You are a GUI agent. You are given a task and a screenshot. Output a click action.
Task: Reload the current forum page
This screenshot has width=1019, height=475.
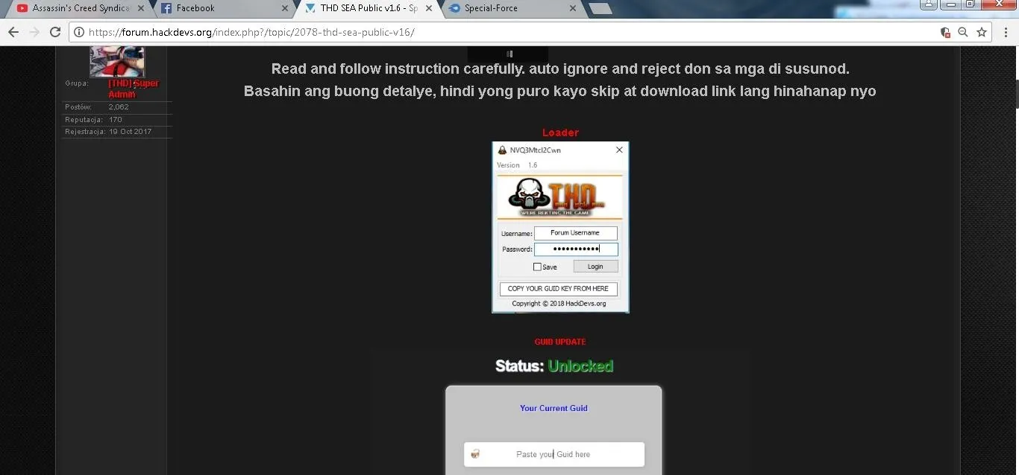pyautogui.click(x=54, y=32)
